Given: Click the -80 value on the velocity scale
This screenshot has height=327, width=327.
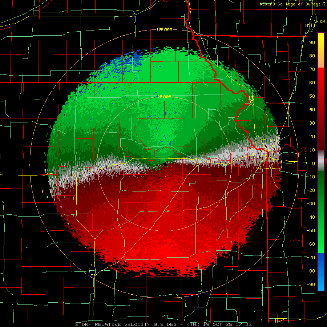Looking at the screenshot, I should 311,271.
